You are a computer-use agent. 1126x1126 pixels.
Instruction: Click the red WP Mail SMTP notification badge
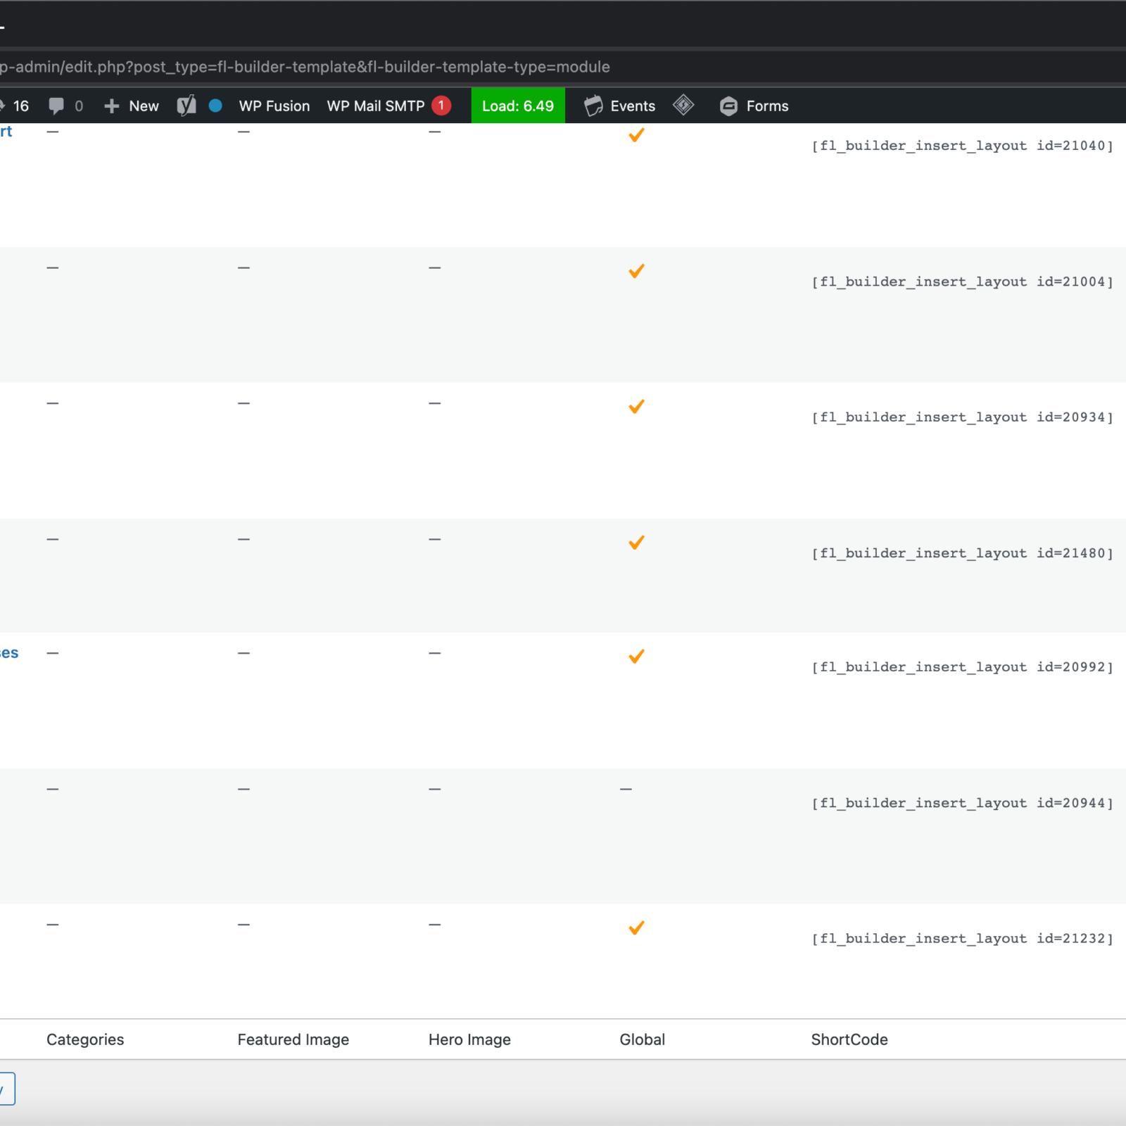pyautogui.click(x=441, y=106)
